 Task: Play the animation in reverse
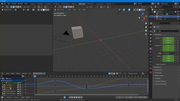coord(75,97)
